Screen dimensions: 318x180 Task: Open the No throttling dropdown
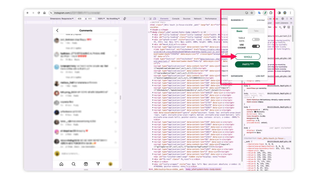point(113,19)
